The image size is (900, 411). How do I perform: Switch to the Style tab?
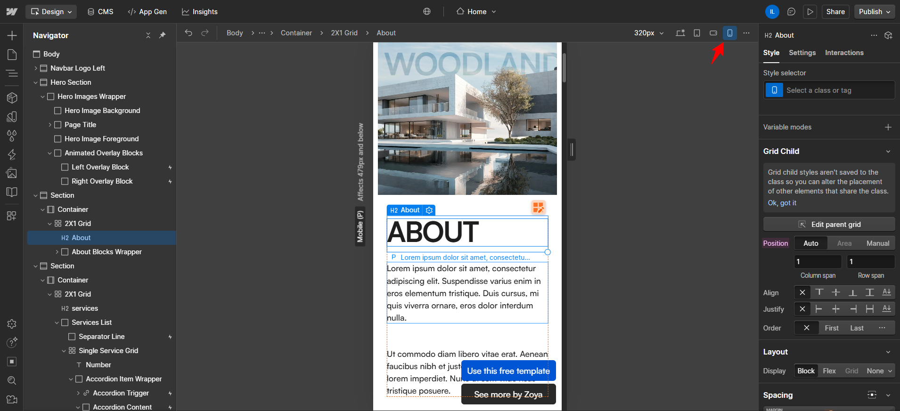(771, 53)
